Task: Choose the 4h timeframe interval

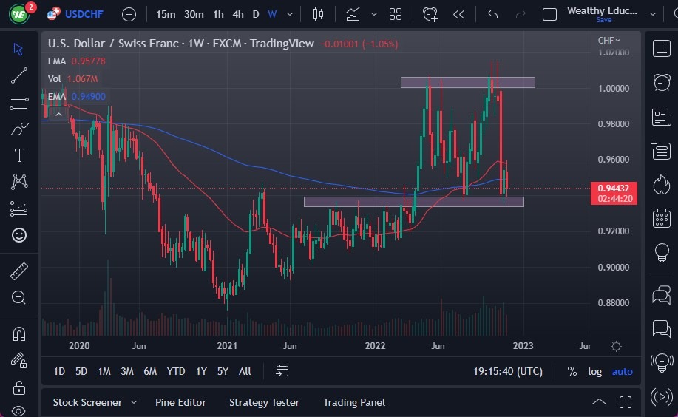Action: point(237,14)
